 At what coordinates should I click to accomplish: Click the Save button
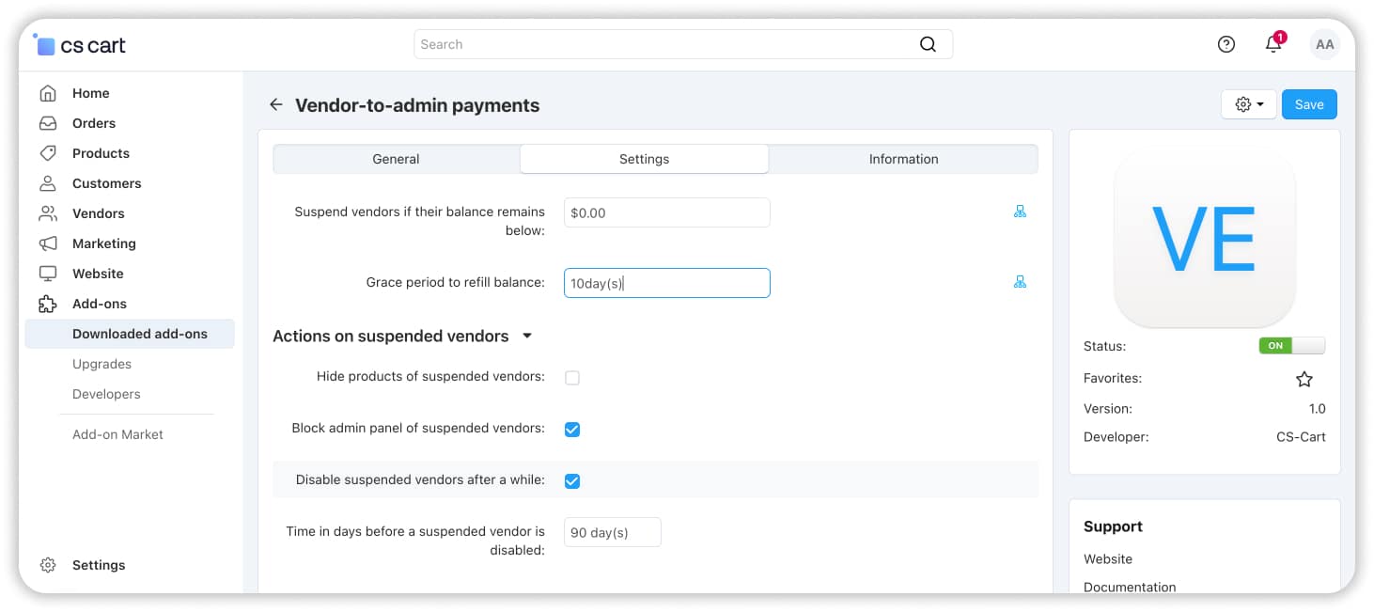tap(1308, 104)
